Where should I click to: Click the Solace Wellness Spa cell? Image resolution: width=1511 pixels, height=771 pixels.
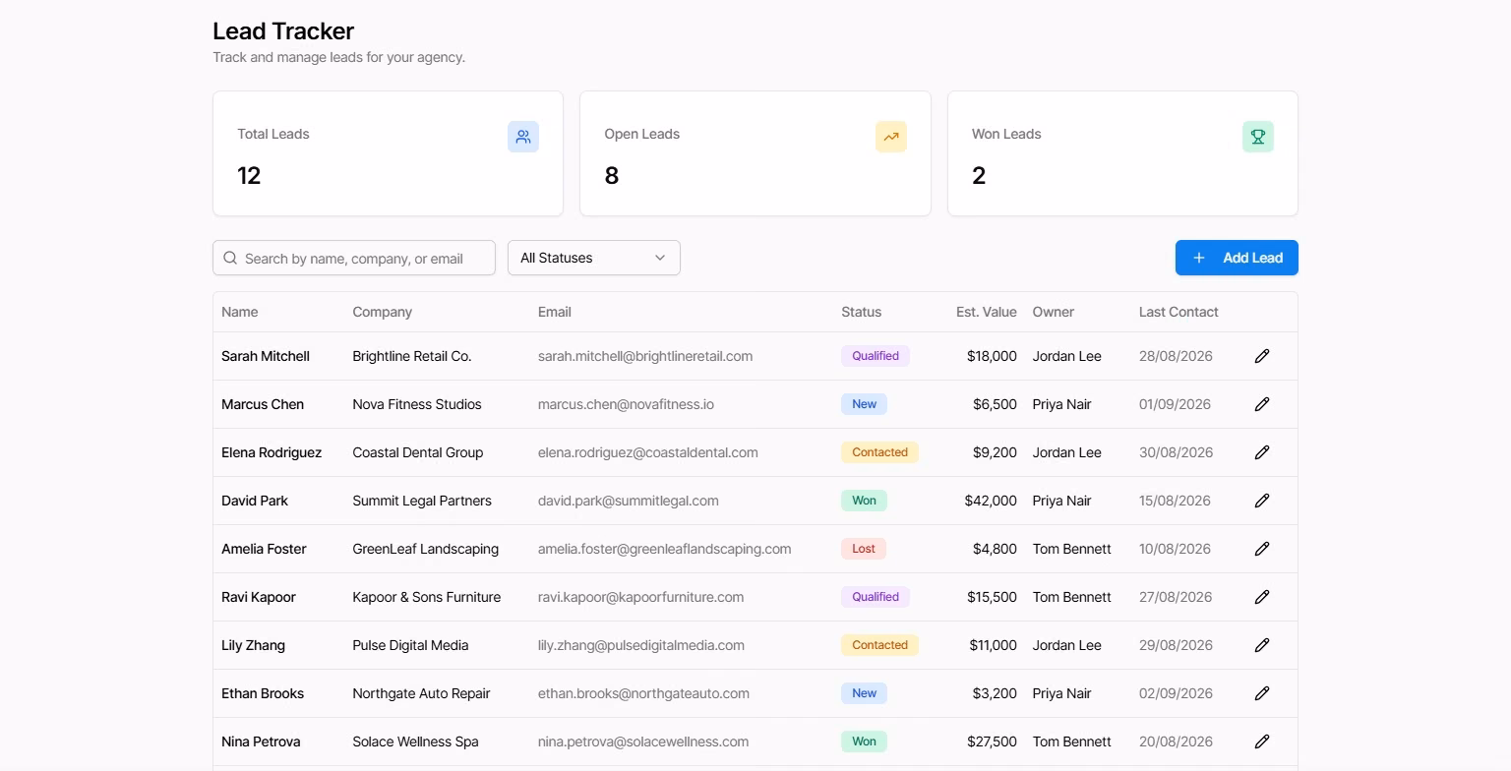416,741
